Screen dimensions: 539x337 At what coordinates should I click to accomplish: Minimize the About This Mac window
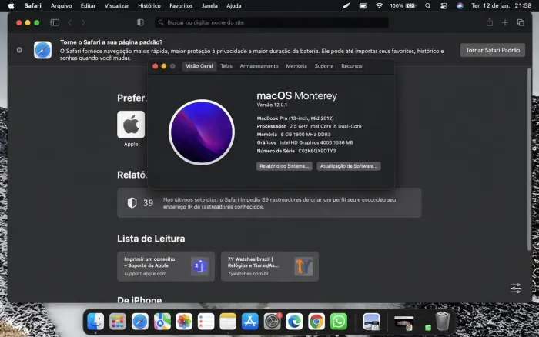coord(163,66)
